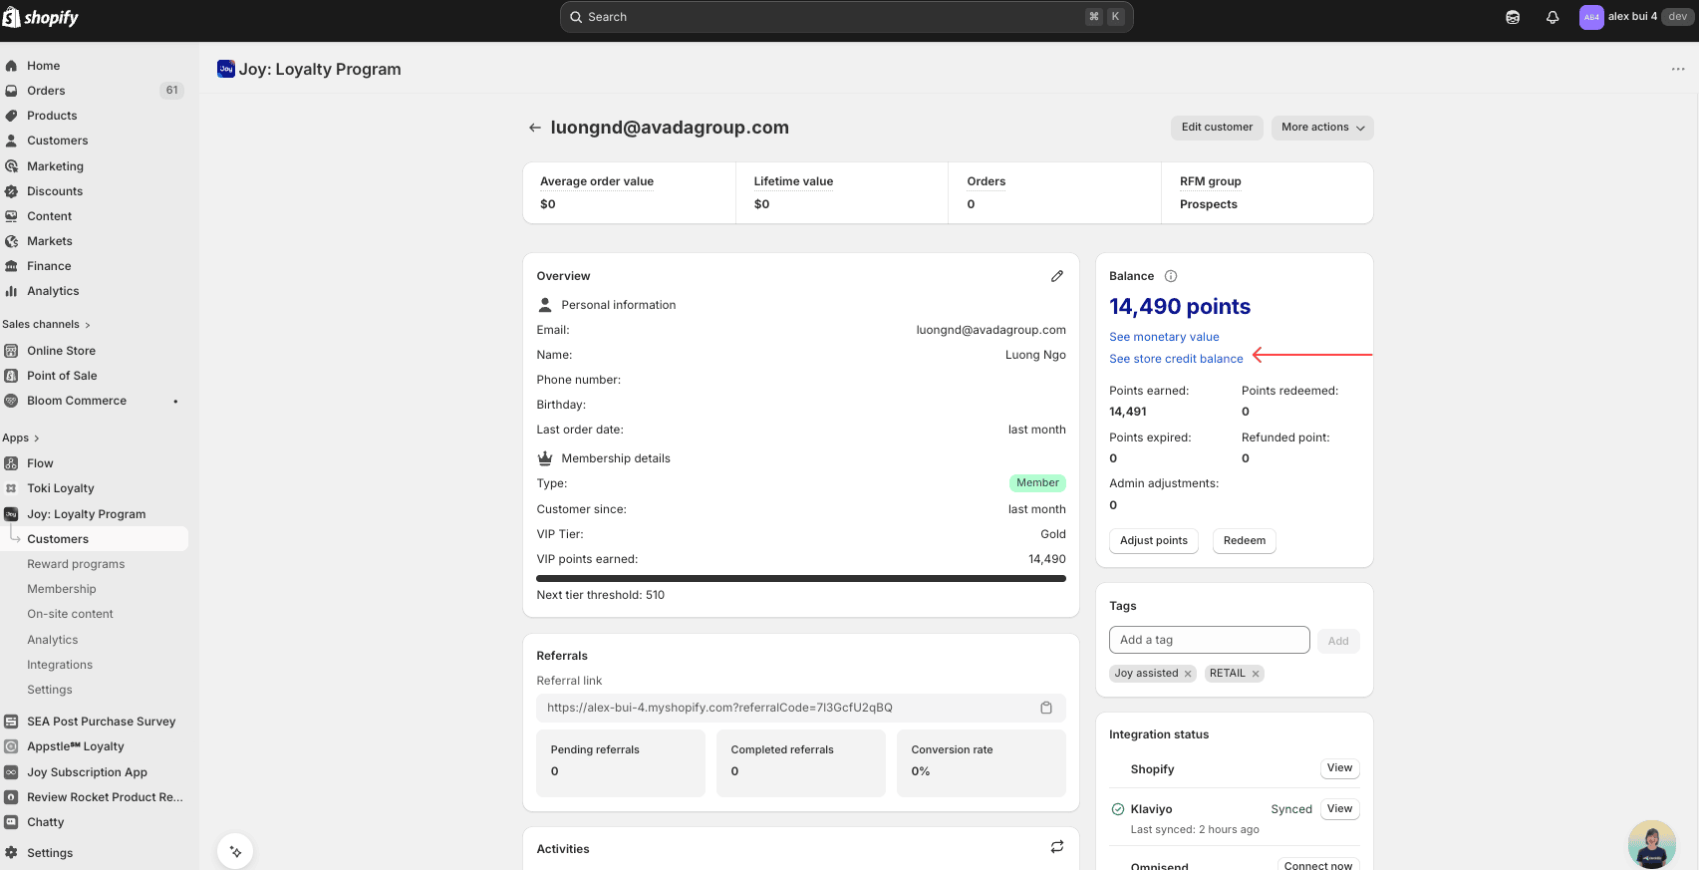Click the referral link URL text
The image size is (1699, 870).
point(719,708)
